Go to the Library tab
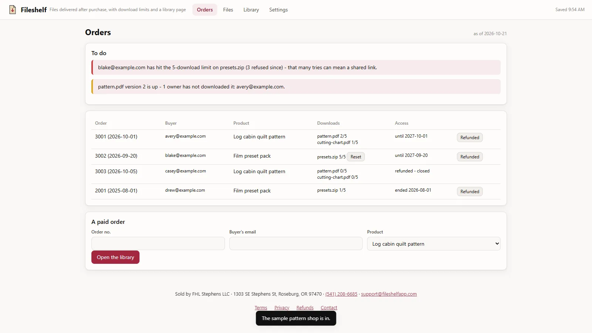 251,10
